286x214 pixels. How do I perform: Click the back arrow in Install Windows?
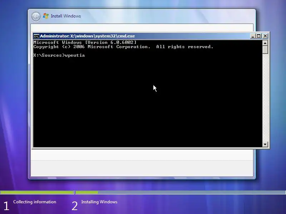(36, 16)
